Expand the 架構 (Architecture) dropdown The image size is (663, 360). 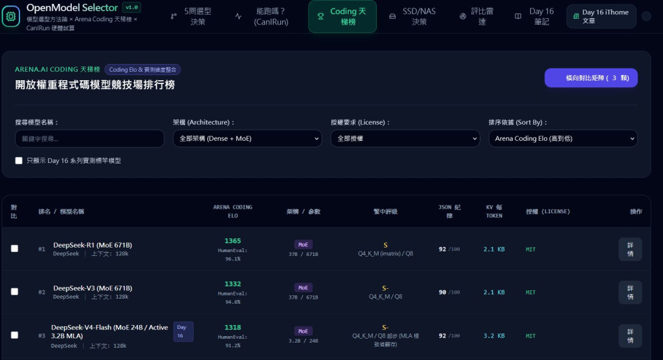[247, 138]
